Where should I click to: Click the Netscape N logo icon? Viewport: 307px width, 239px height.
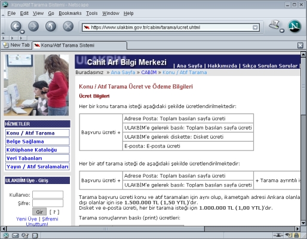(x=294, y=26)
